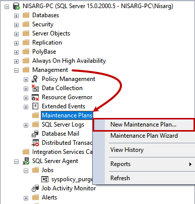
Task: Select the Job Activity Monitor label
Action: [x=69, y=188]
